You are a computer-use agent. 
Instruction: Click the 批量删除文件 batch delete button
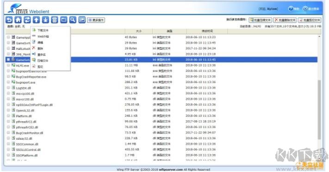(x=285, y=20)
